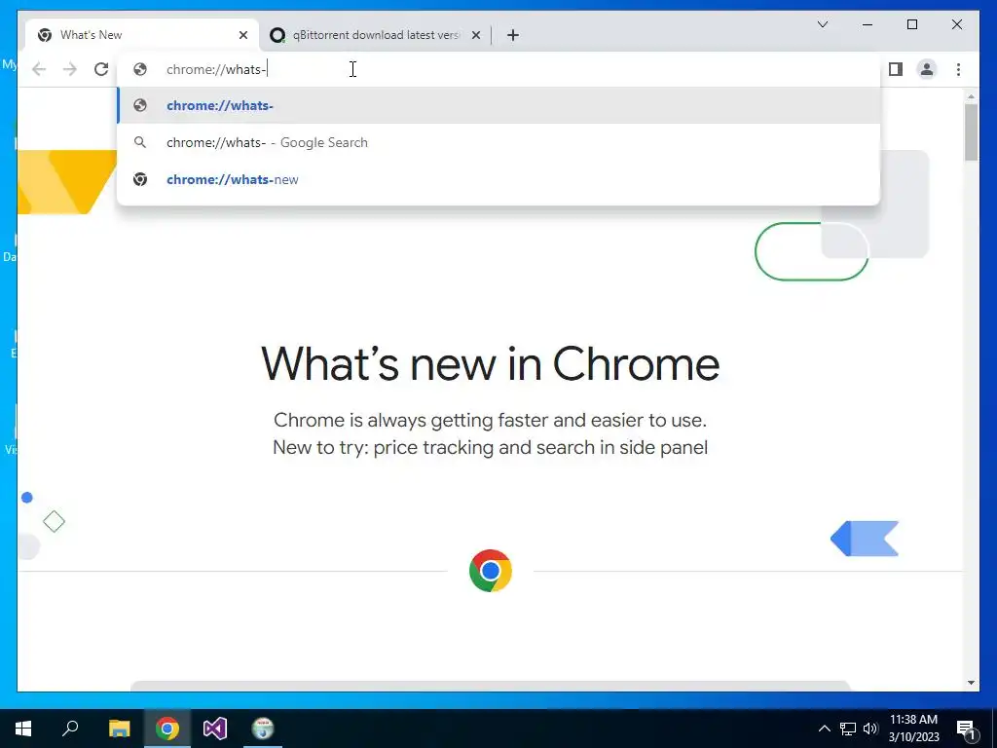Minimize the Chrome window
The height and width of the screenshot is (748, 997).
click(868, 24)
